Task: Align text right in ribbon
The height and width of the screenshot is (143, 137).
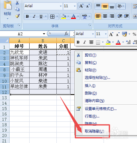Action: point(112,16)
